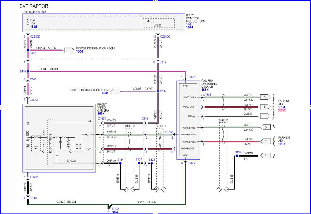Click the SVT RAPTOR title
The image size is (311, 214).
(x=34, y=6)
